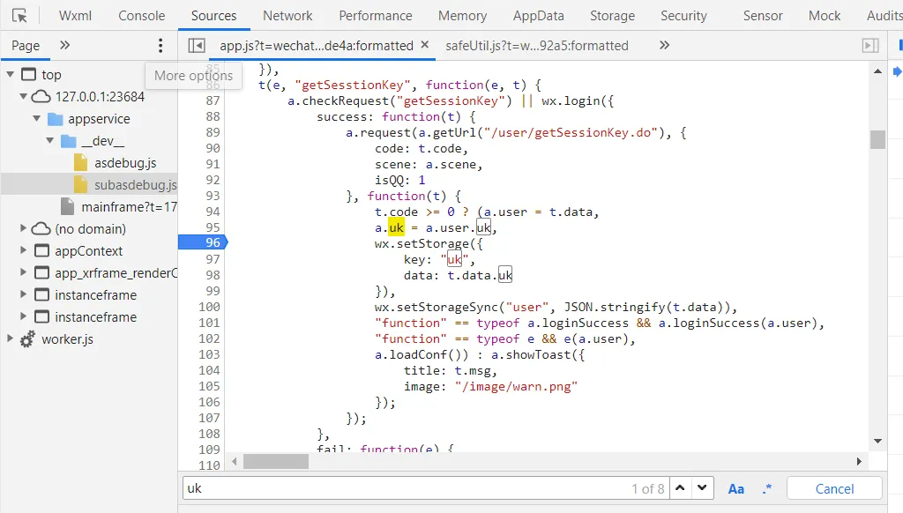Screen dimensions: 903x513
Task: Expand the appContext frame
Action: 23,250
